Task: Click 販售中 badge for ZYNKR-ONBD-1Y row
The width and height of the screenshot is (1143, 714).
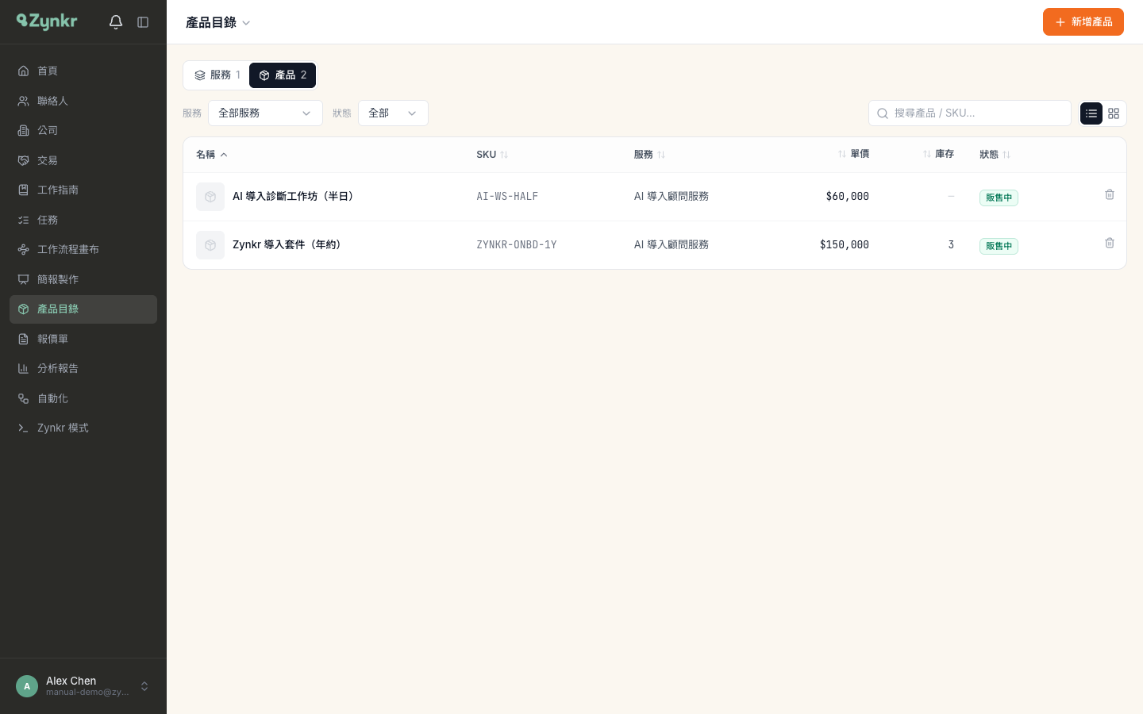Action: [999, 246]
